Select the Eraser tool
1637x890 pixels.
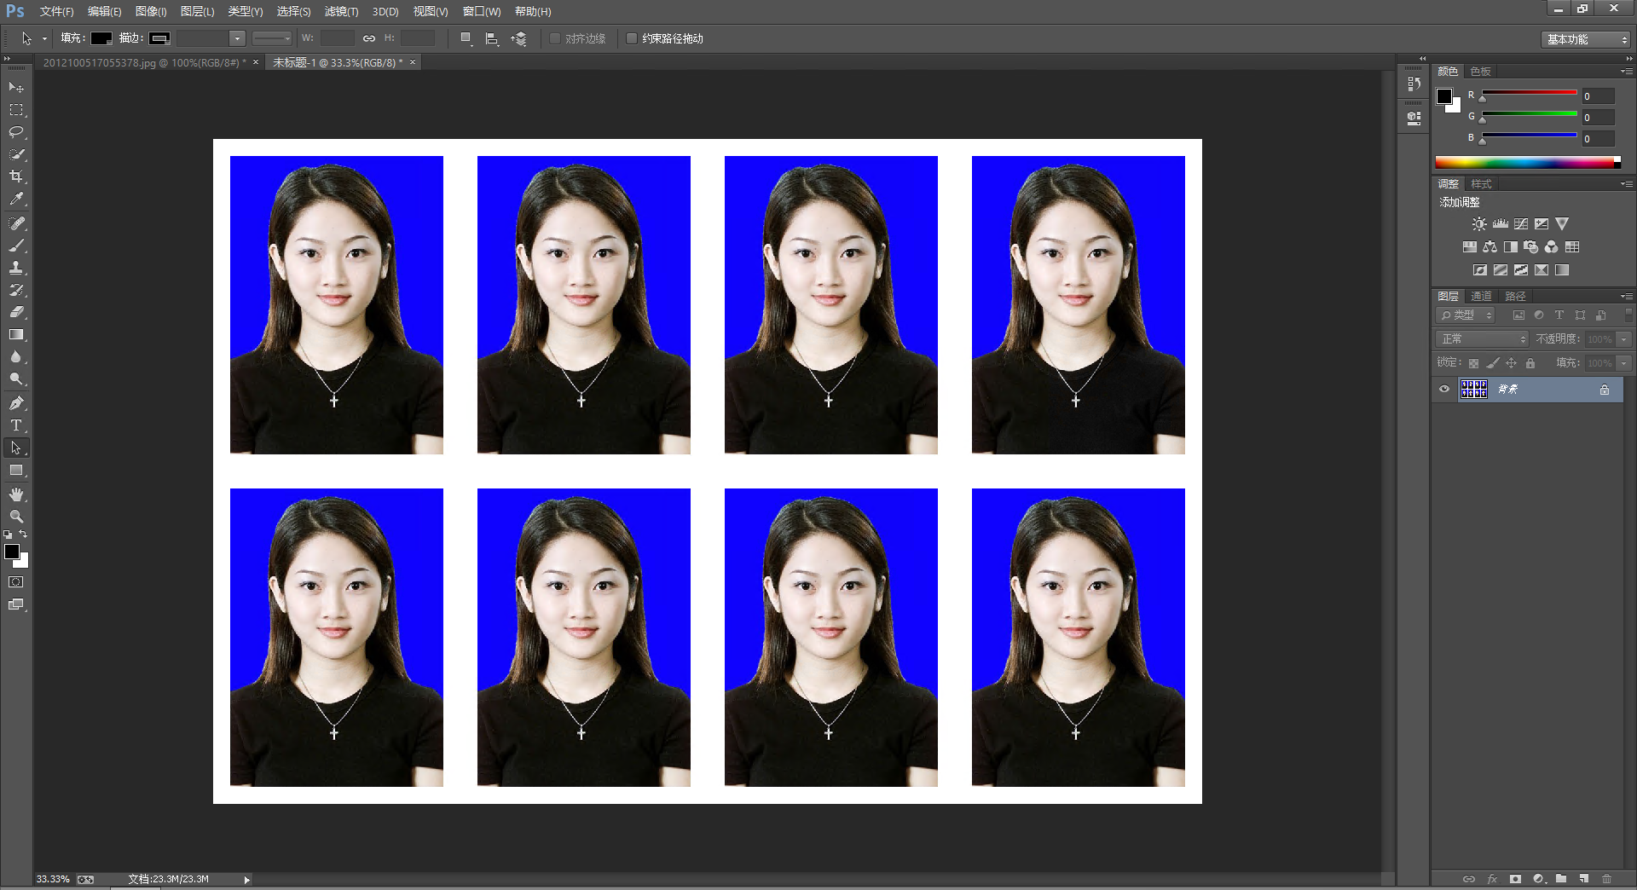[16, 312]
